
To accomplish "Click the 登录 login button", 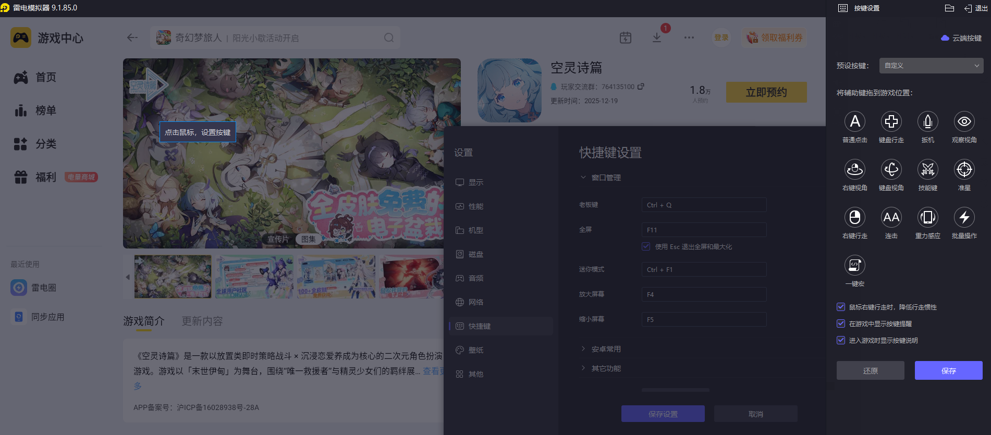I will point(721,38).
